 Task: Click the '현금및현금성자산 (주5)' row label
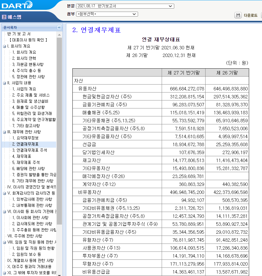[x=107, y=96]
